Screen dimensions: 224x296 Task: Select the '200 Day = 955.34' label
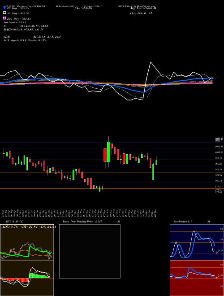(19, 19)
